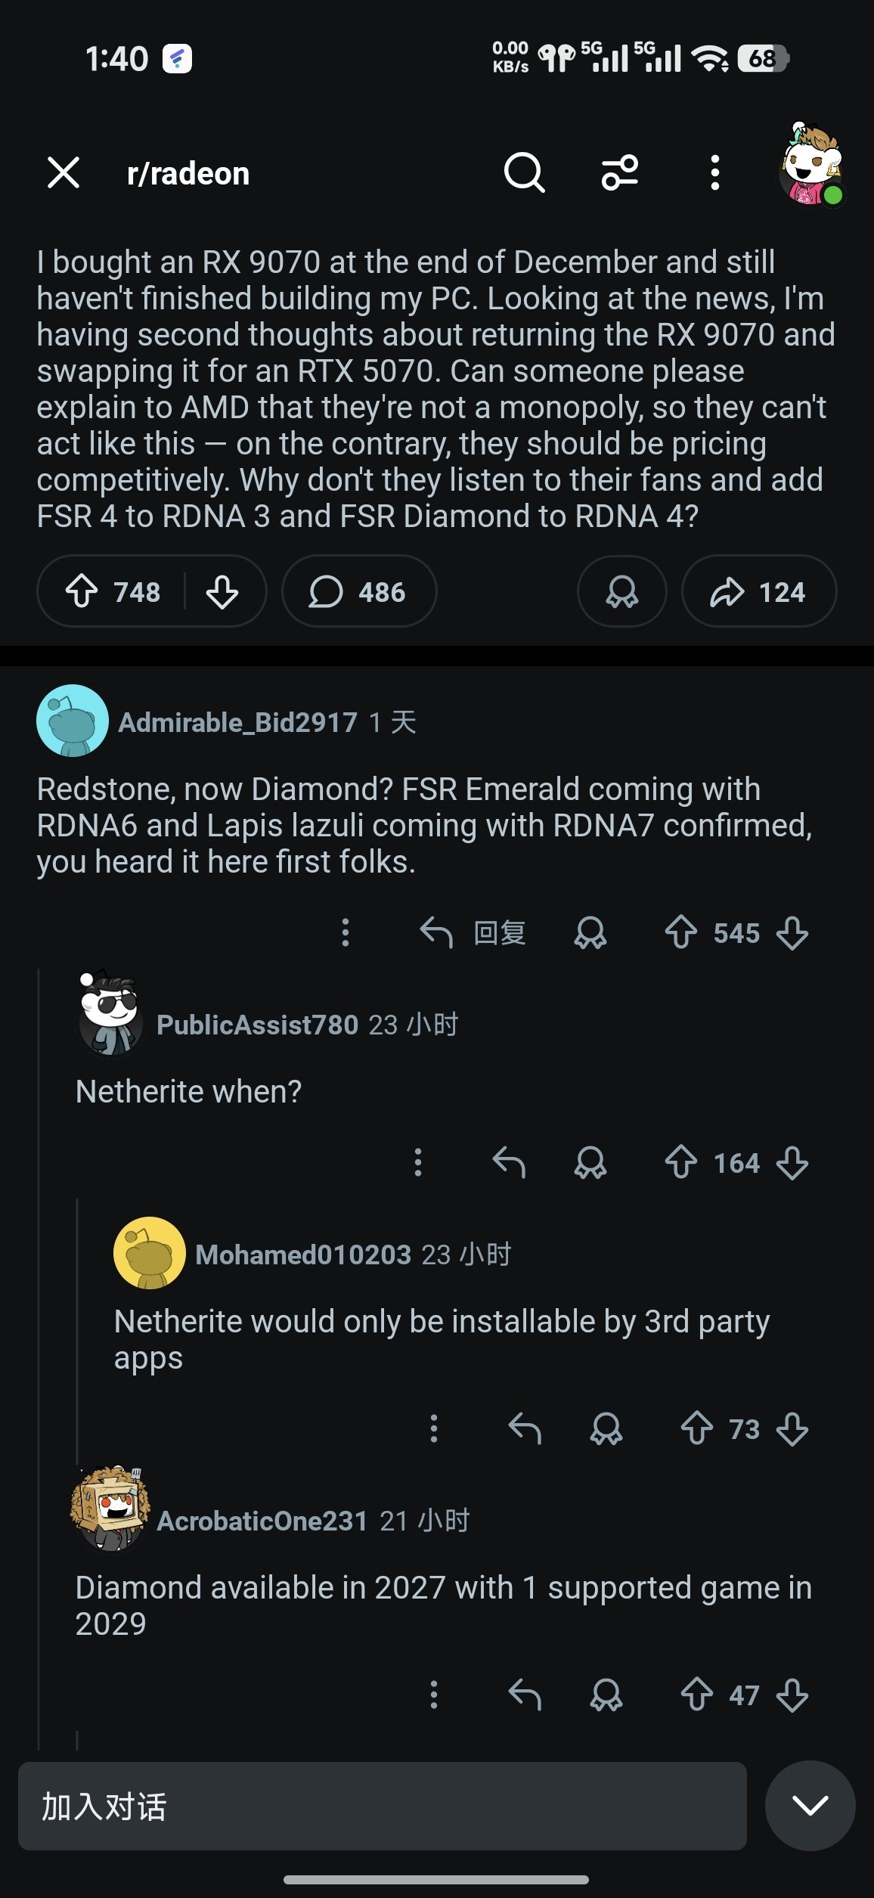
Task: Tap the join conversation input field
Action: tap(382, 1807)
